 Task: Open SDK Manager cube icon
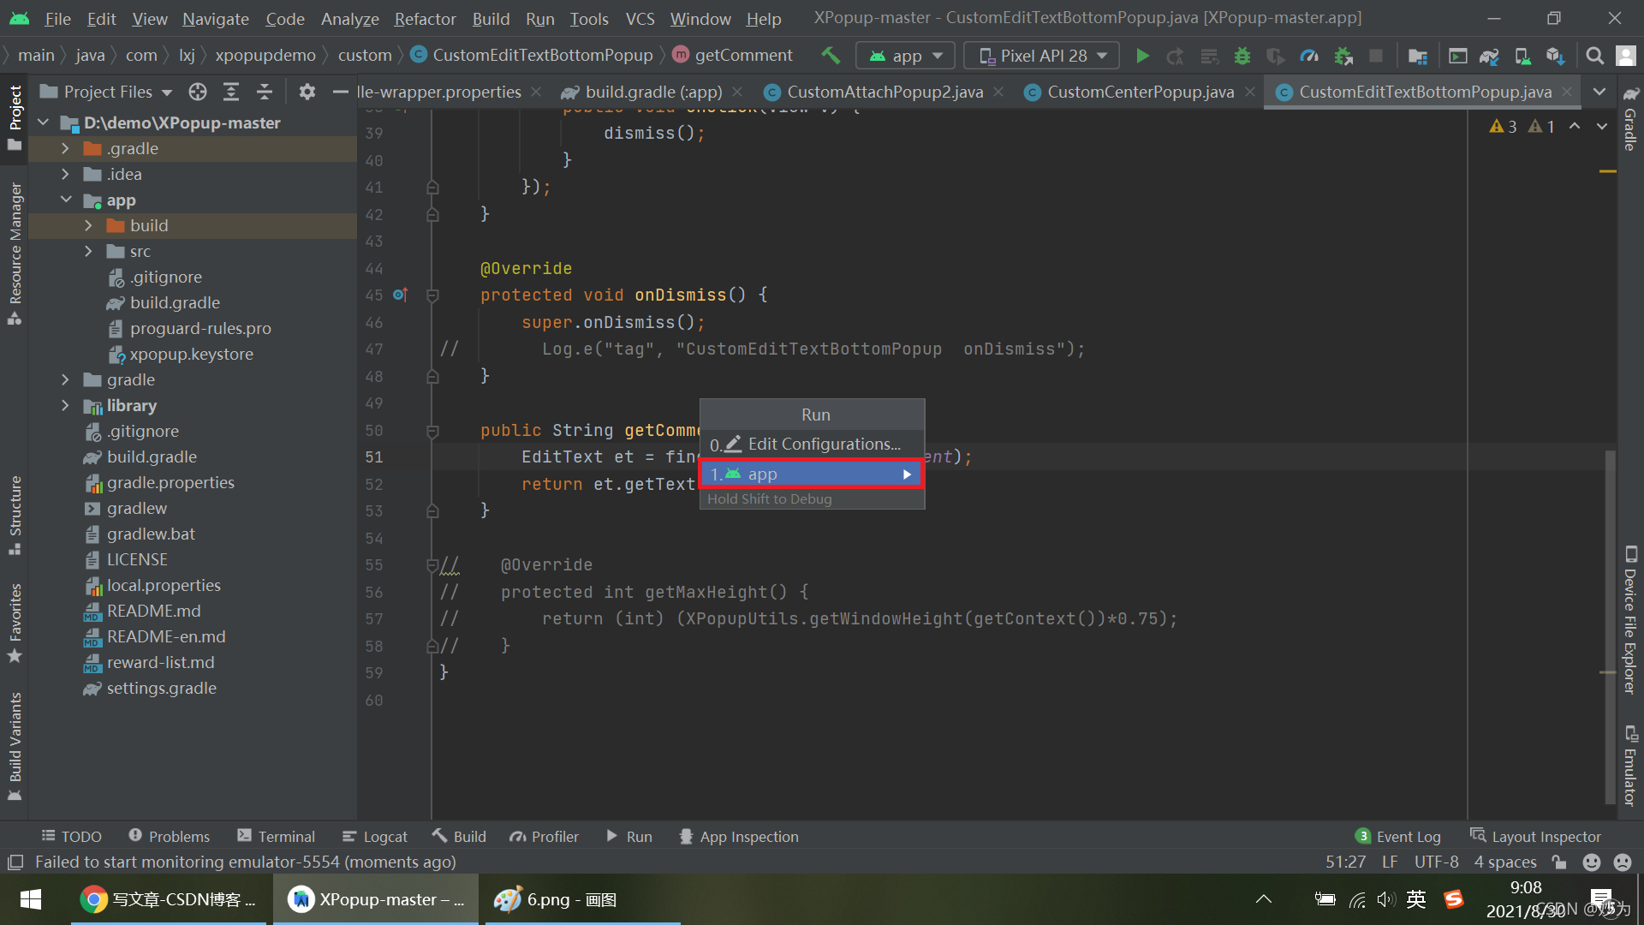point(1555,56)
